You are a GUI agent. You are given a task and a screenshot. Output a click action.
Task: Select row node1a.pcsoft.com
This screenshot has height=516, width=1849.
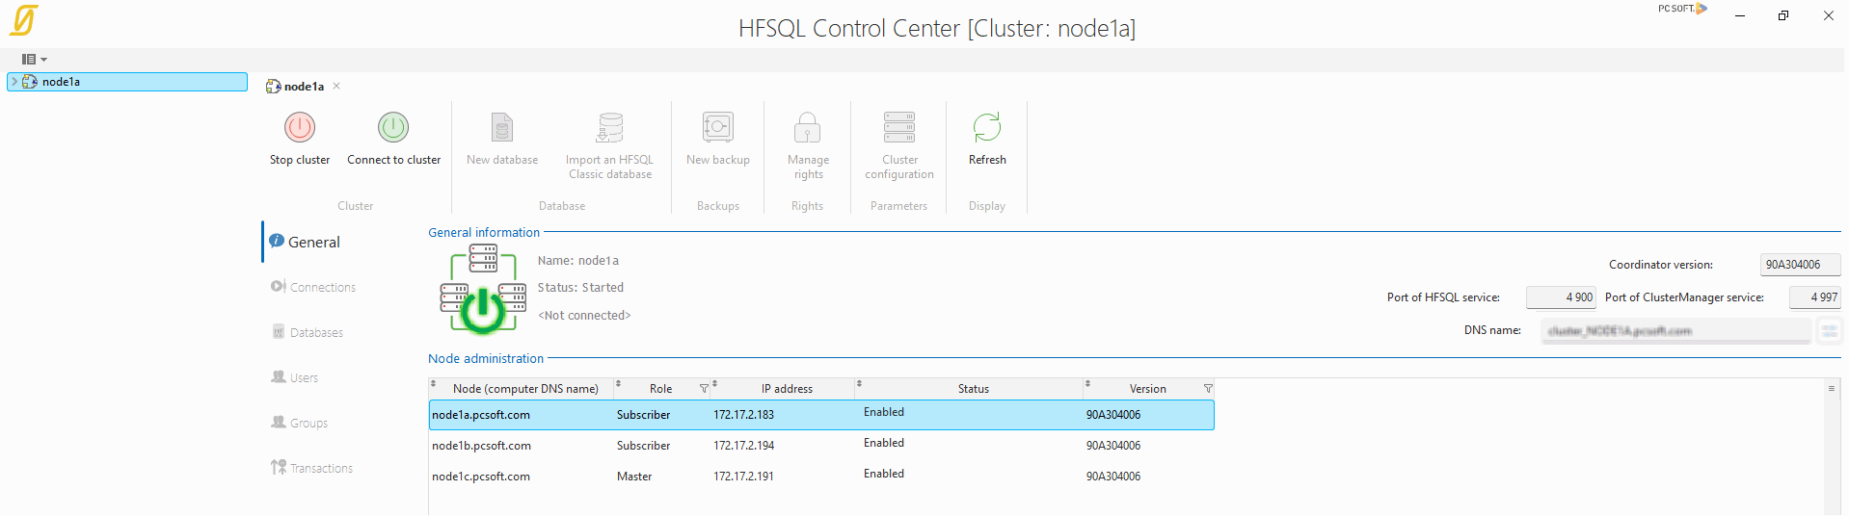tap(821, 415)
